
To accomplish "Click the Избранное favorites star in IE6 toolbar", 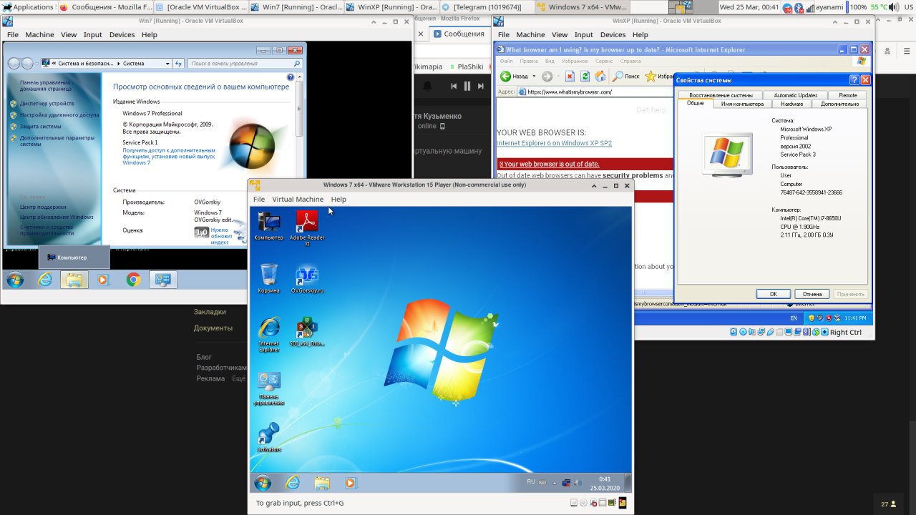I will click(658, 76).
